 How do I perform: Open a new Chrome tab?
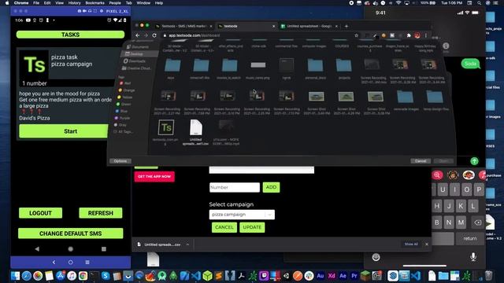point(346,26)
